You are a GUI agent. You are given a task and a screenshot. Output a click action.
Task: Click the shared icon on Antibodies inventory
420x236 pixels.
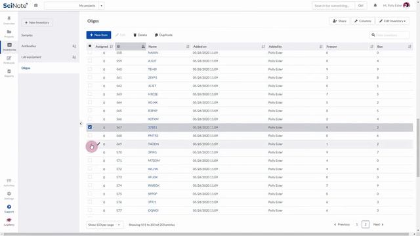tap(74, 46)
